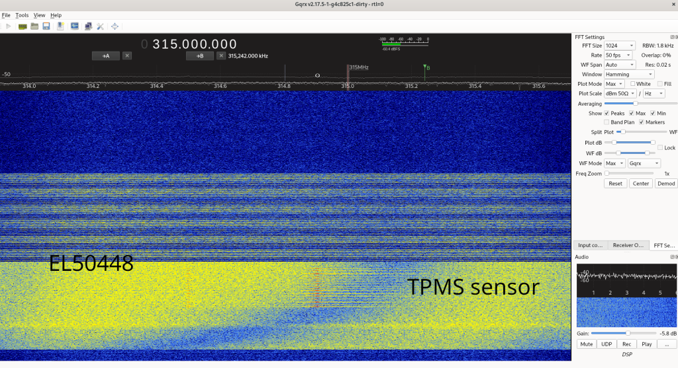678x368 pixels.
Task: Switch to FFT Settings tab
Action: click(663, 245)
